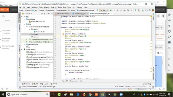Expand the generatedJava folder node

coord(24,44)
